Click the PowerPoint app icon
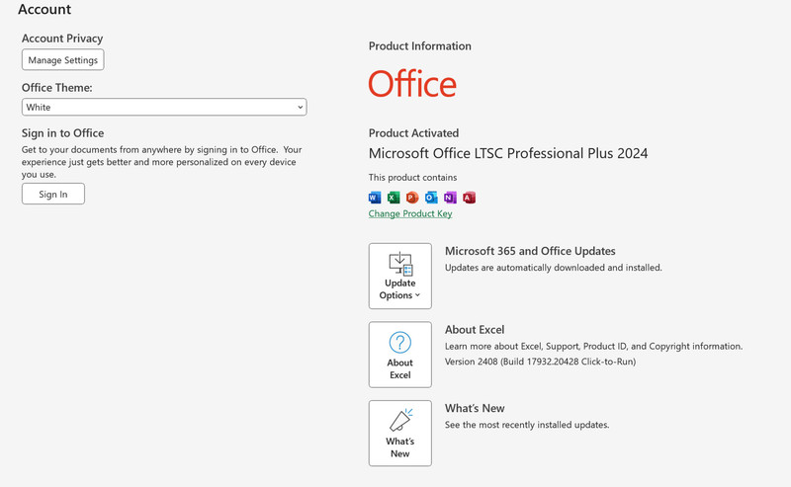791x487 pixels. 412,198
